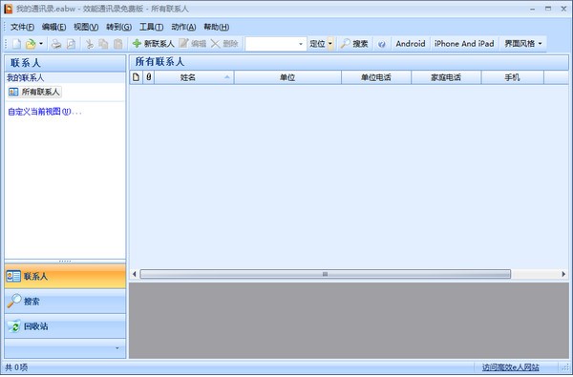Open the 界面风格 style dropdown
This screenshot has height=377, width=573.
point(523,44)
